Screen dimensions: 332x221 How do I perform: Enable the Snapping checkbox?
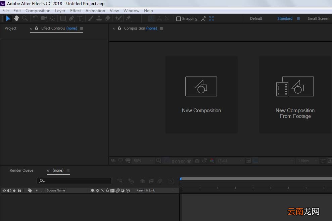[x=179, y=19]
